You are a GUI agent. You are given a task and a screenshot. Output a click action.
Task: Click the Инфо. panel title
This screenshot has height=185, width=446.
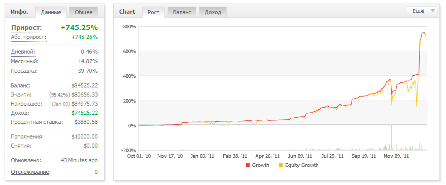click(19, 12)
